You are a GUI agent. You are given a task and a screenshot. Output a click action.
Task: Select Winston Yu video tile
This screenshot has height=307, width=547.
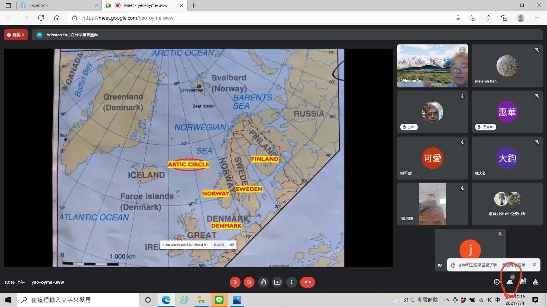coord(432,66)
